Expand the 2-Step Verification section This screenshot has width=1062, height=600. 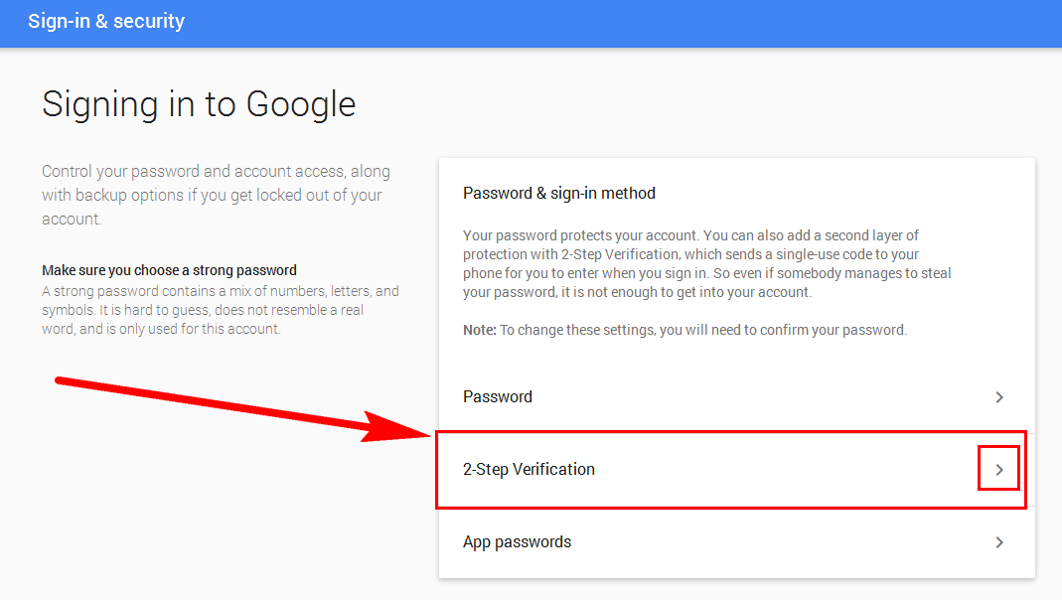coord(730,468)
